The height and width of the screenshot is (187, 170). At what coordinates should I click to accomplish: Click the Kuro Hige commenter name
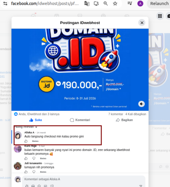[x=30, y=146]
